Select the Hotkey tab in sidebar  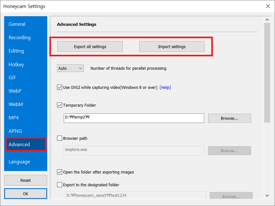coord(16,65)
